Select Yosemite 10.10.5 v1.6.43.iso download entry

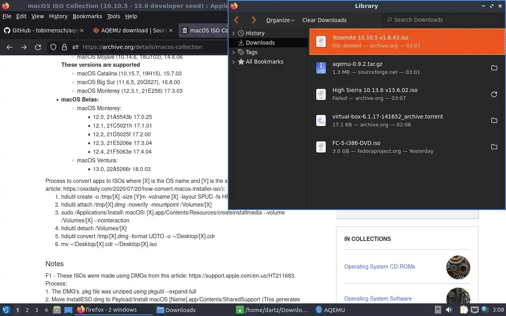407,41
